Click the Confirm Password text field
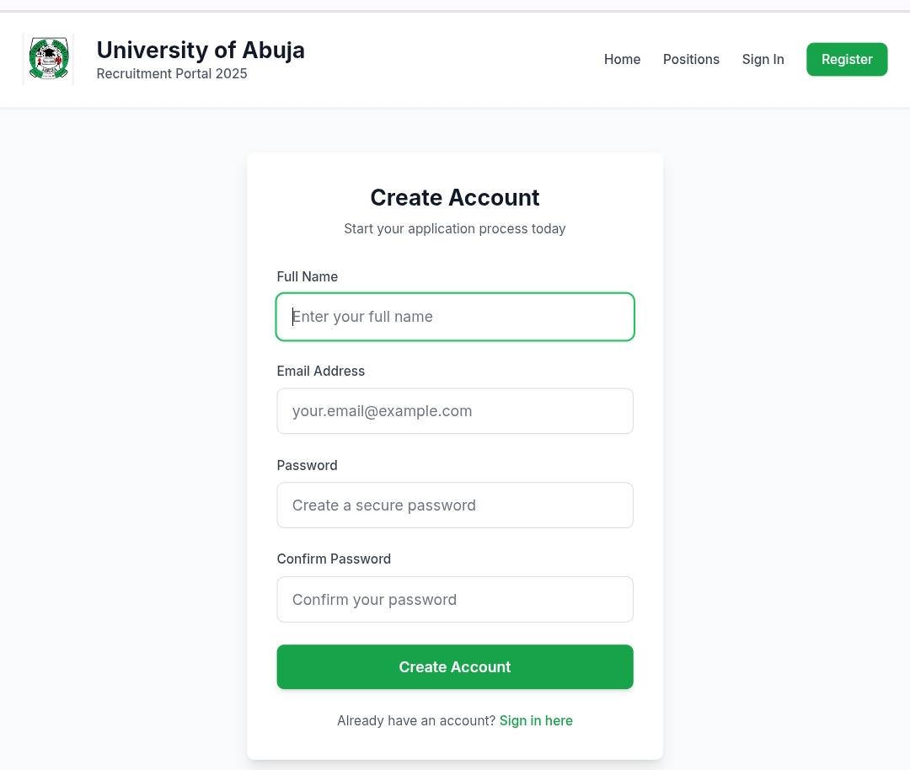 coord(455,600)
